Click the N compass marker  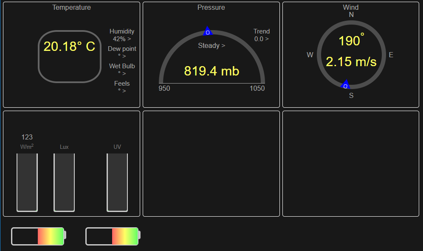351,15
